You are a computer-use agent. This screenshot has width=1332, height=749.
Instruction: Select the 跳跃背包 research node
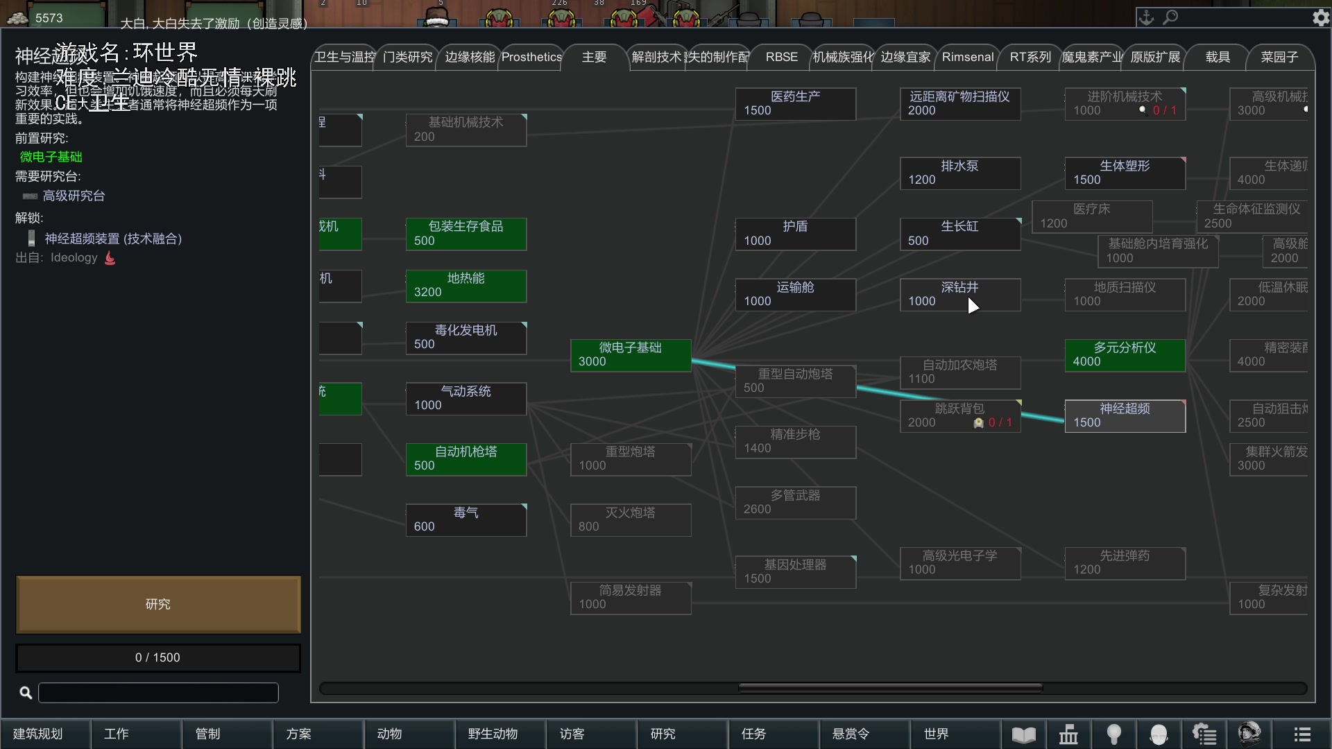point(959,415)
